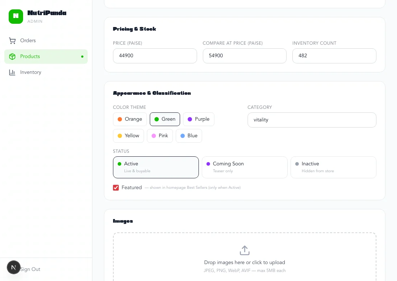The image size is (397, 281).
Task: Click the Featured homepage Best Sellers hint
Action: (x=193, y=187)
